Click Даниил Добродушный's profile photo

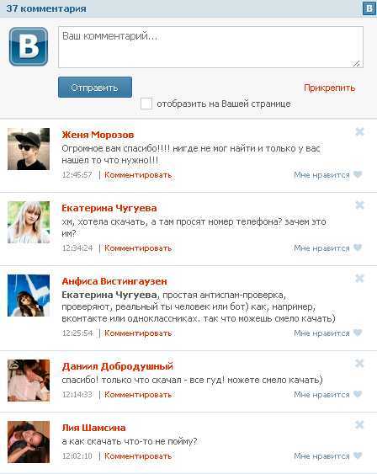[x=29, y=381]
